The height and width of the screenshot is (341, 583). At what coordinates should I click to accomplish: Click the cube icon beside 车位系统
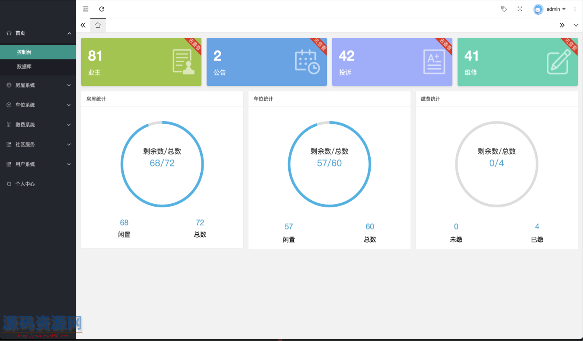[x=9, y=105]
